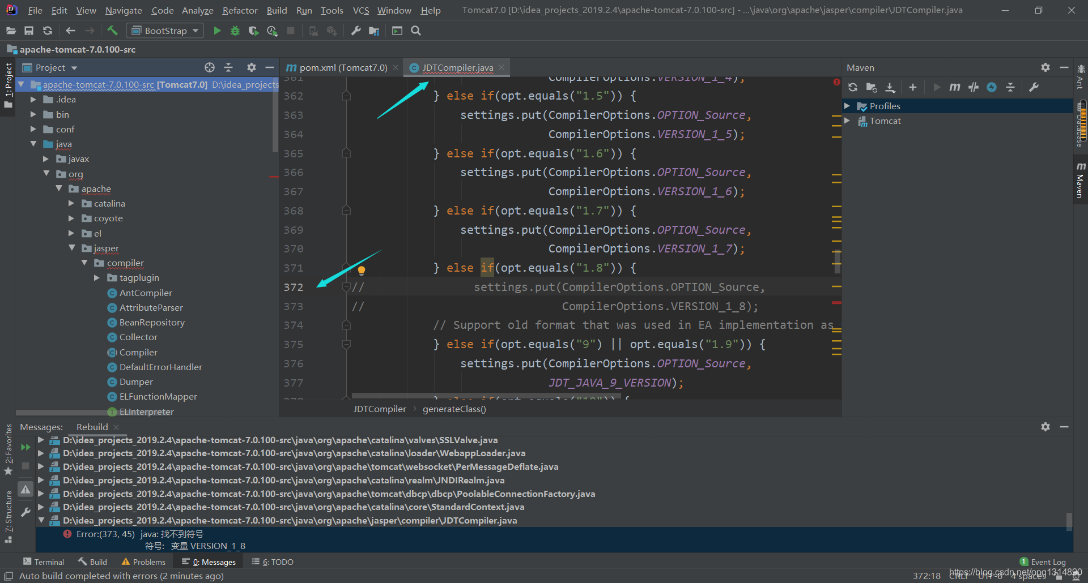The height and width of the screenshot is (583, 1088).
Task: Reimport all Maven projects icon
Action: (x=853, y=87)
